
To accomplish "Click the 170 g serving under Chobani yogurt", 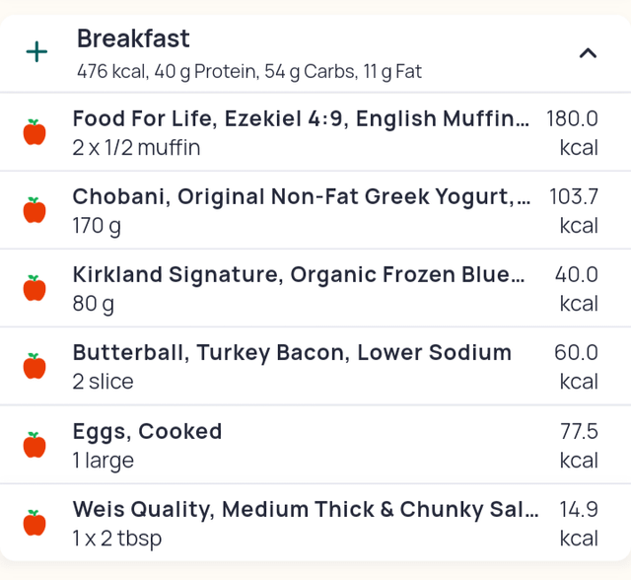I will click(x=97, y=226).
